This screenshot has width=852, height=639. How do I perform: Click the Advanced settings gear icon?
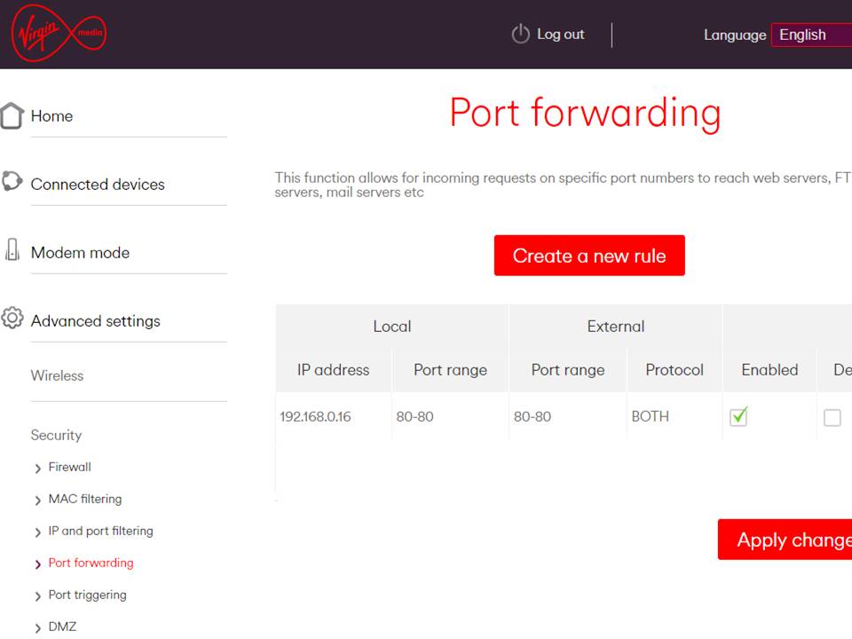pos(12,319)
